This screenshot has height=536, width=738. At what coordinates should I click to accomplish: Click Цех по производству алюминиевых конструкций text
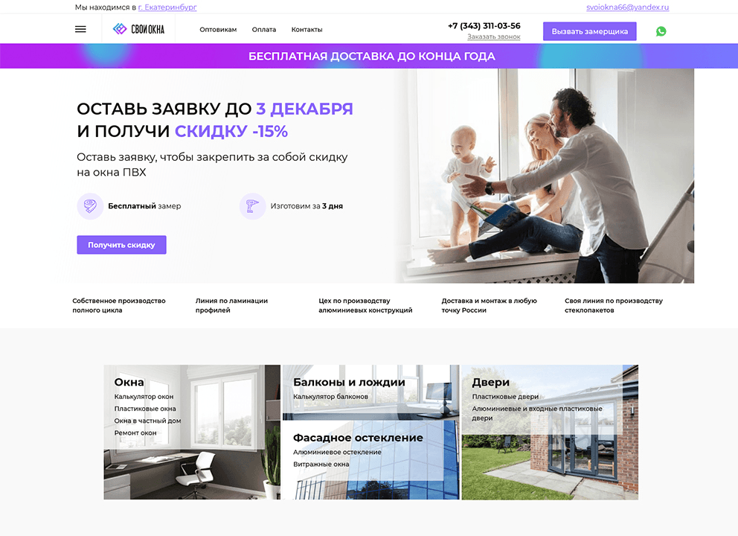coord(365,305)
